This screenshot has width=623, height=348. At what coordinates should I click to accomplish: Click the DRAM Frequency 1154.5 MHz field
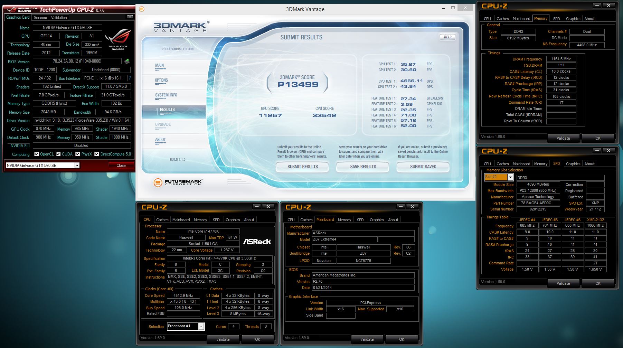[561, 59]
